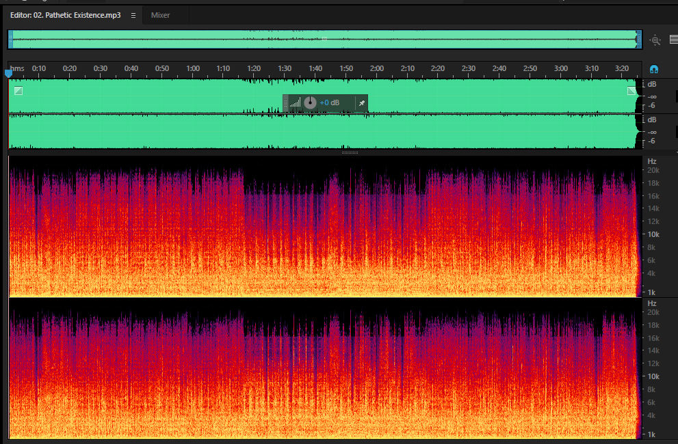This screenshot has width=678, height=444.
Task: Click the lower spectrogram 1k frequency label
Action: pyautogui.click(x=651, y=434)
